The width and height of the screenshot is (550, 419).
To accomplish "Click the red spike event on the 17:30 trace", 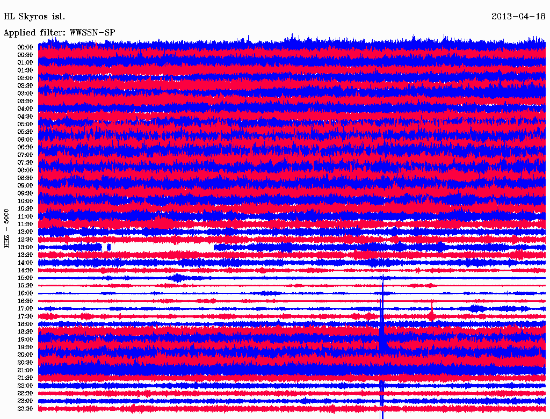I will [432, 312].
